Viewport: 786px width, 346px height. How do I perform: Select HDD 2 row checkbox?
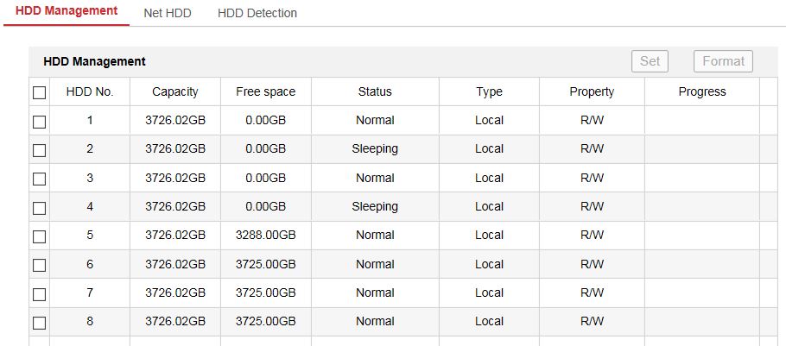(x=39, y=150)
